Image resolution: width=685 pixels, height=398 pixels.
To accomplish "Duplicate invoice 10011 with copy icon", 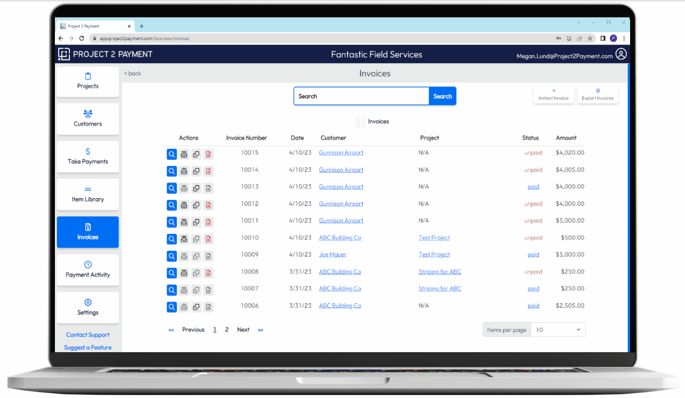I will click(x=196, y=222).
